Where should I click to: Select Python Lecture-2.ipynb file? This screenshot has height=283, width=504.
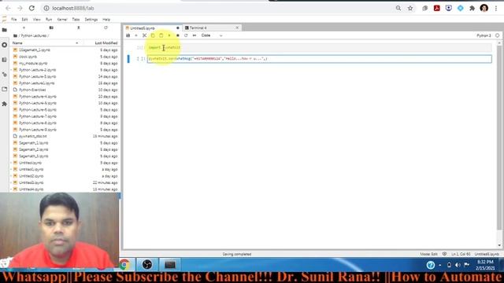[37, 70]
